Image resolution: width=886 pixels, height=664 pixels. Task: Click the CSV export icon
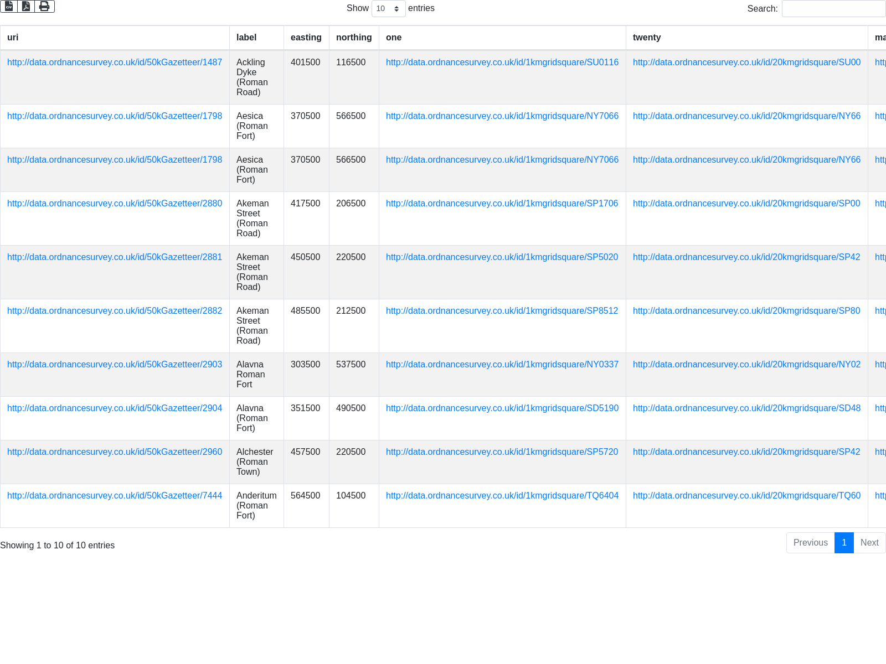click(x=9, y=6)
